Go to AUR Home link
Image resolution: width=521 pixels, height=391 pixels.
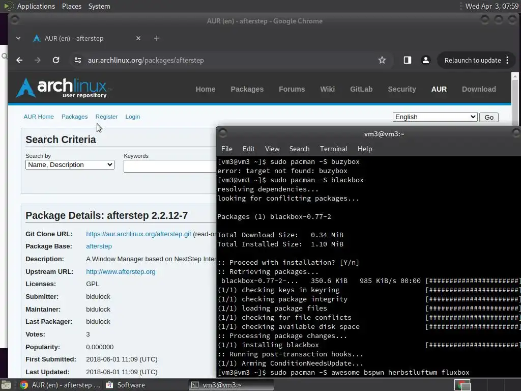click(39, 117)
